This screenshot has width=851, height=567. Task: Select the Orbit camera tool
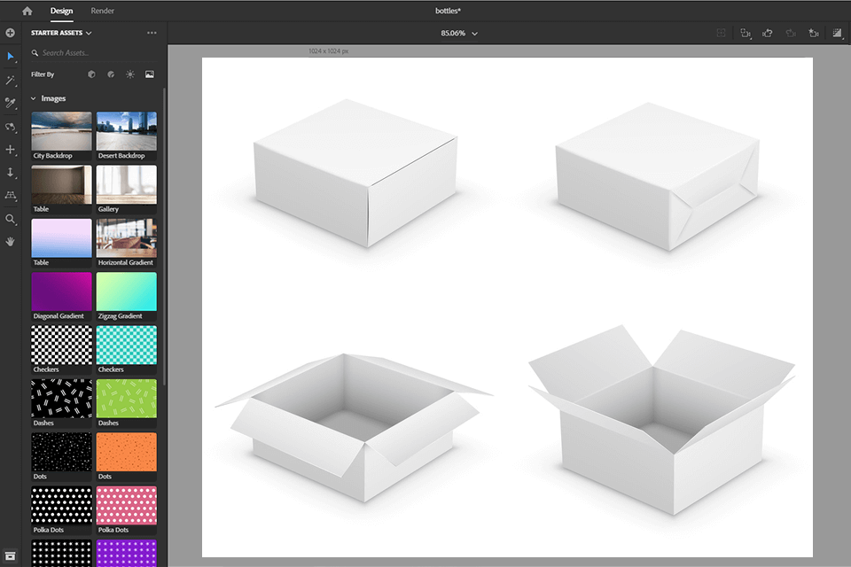click(x=11, y=127)
